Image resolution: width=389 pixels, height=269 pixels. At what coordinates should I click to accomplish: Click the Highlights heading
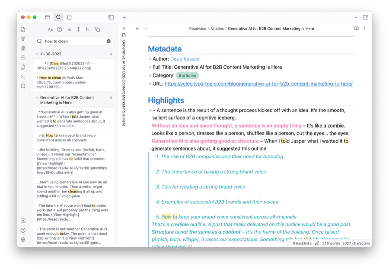tap(166, 100)
